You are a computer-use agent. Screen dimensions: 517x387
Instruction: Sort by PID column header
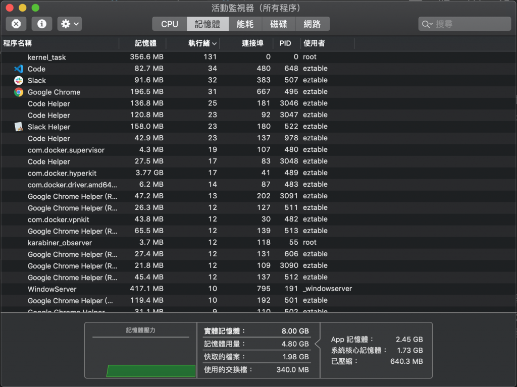[287, 43]
